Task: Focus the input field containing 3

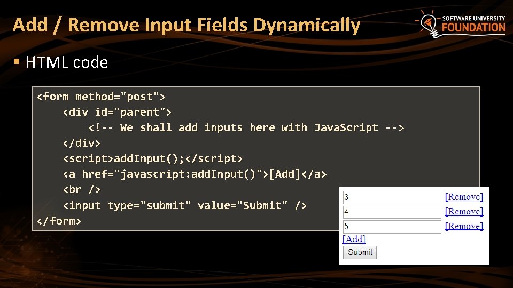Action: click(392, 197)
